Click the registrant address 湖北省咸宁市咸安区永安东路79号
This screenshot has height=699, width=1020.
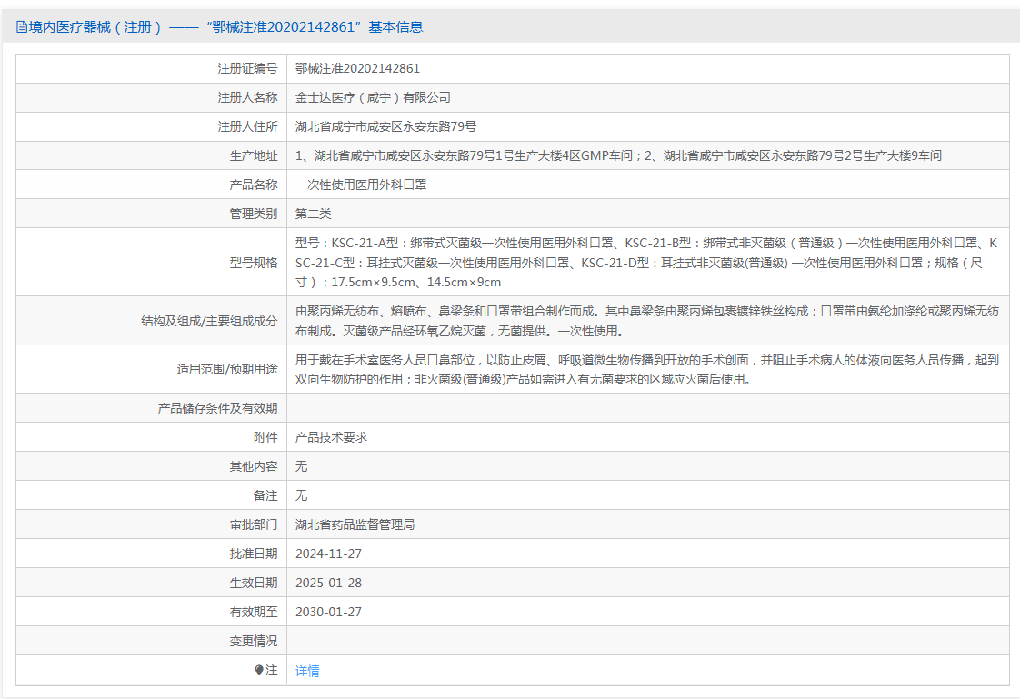pyautogui.click(x=385, y=126)
